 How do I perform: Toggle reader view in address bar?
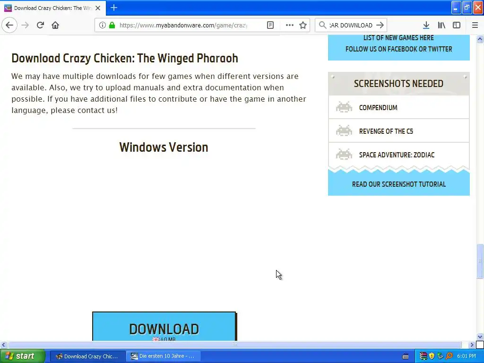[270, 25]
